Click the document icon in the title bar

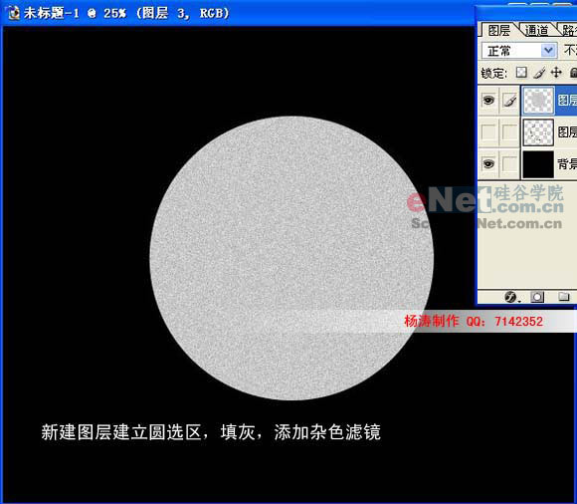(x=13, y=13)
